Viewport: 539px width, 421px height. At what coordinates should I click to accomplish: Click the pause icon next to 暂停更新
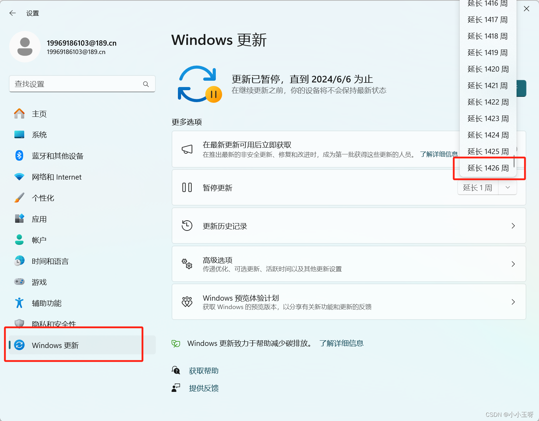click(187, 187)
